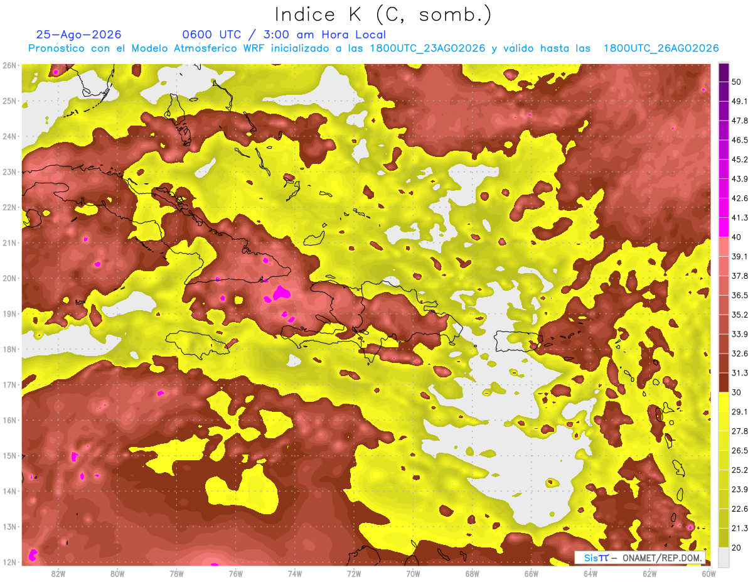This screenshot has width=753, height=582.
Task: Click the "29.1" color bar label
Action: click(x=740, y=411)
